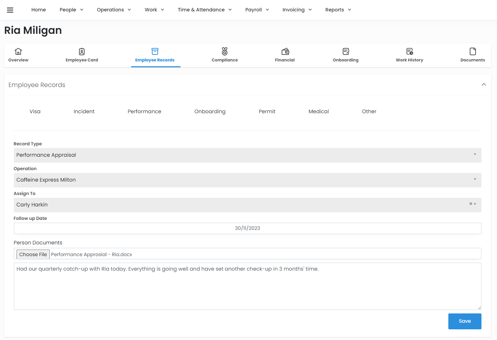Switch to the Incident records tab
Image resolution: width=497 pixels, height=340 pixels.
click(x=84, y=111)
